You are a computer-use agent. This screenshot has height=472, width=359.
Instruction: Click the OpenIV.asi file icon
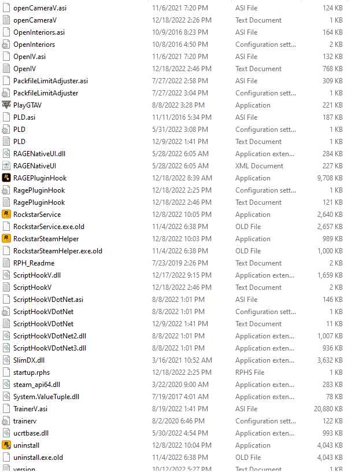coord(6,57)
